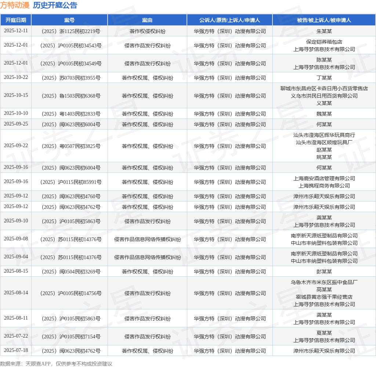Click the date 2025-08-11
The image size is (376, 367).
point(16,318)
